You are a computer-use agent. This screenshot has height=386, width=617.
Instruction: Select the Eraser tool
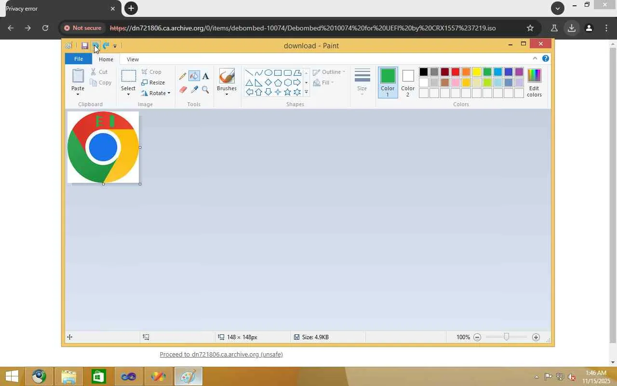pos(183,90)
